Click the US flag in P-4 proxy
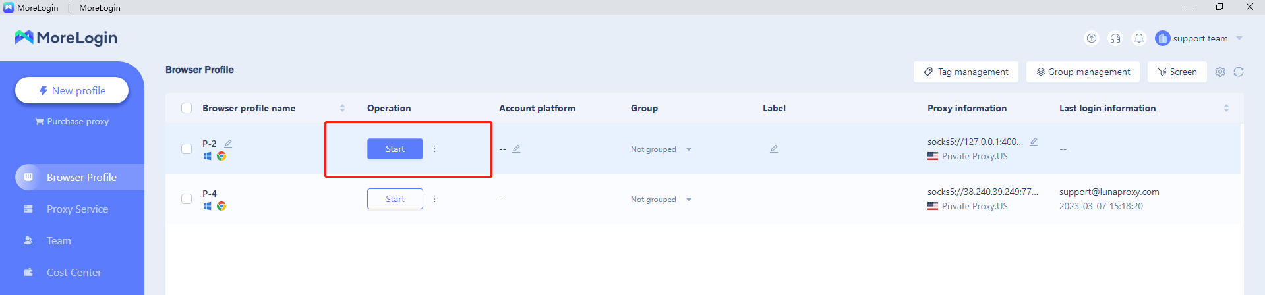The image size is (1265, 295). [x=933, y=206]
